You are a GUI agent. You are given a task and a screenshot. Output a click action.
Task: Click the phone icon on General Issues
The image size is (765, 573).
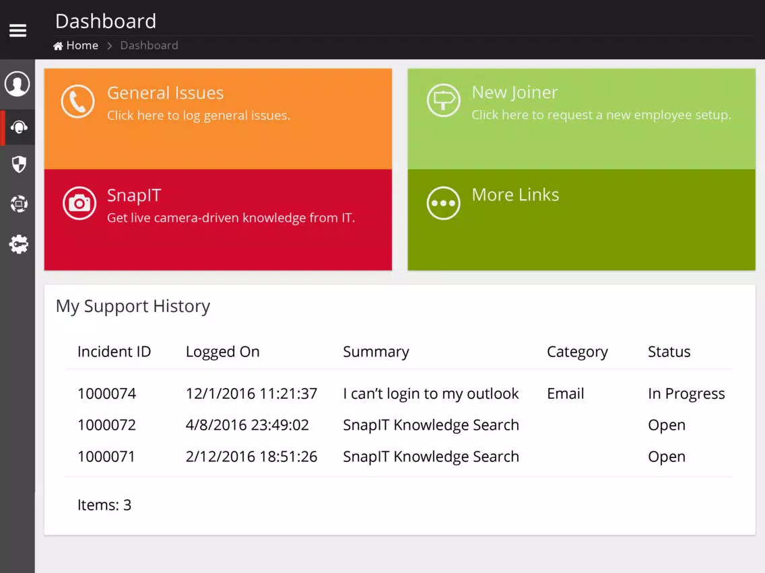pyautogui.click(x=77, y=102)
